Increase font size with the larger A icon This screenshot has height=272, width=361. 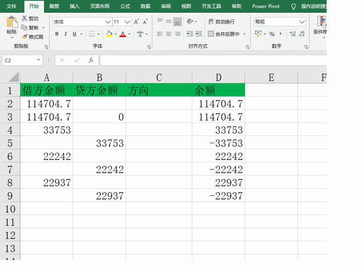point(136,22)
